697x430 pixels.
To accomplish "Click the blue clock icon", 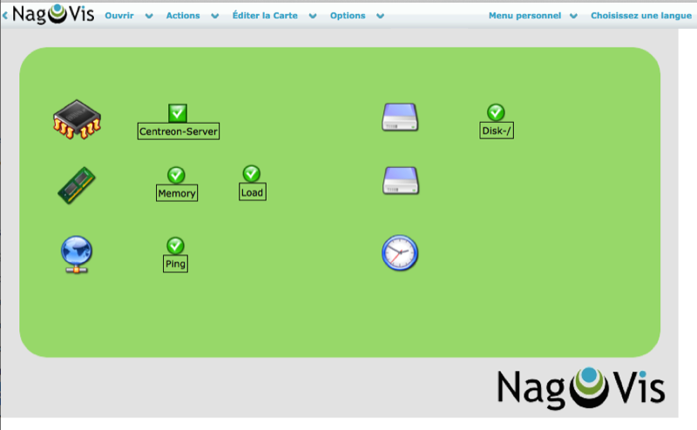I will tap(400, 253).
